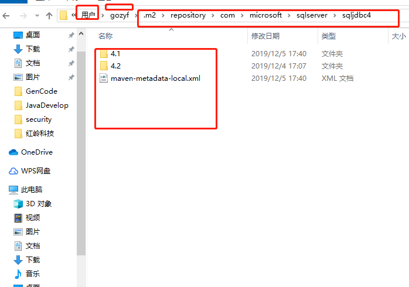The width and height of the screenshot is (409, 287).
Task: Click the pin icon beside pinned 下载
Action: point(71,49)
